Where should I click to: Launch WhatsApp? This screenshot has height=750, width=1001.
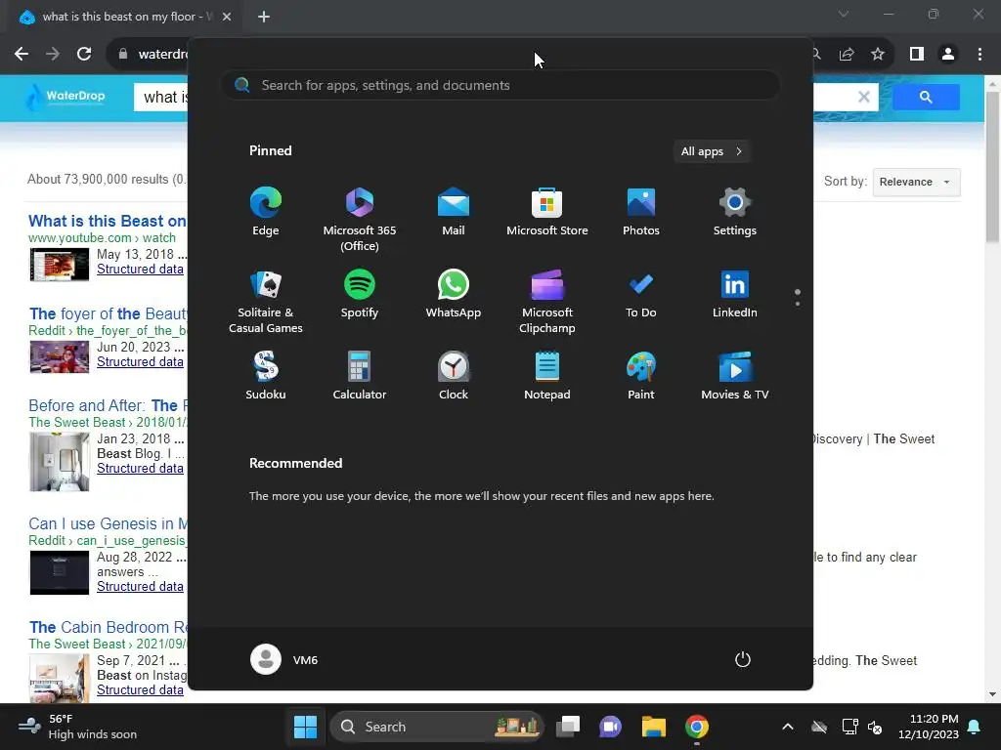(x=454, y=294)
